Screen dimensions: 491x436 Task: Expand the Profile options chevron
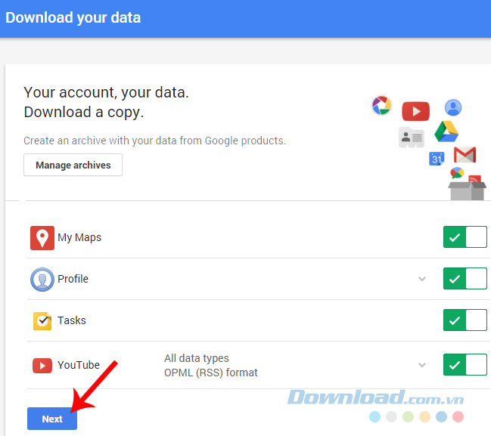point(422,279)
